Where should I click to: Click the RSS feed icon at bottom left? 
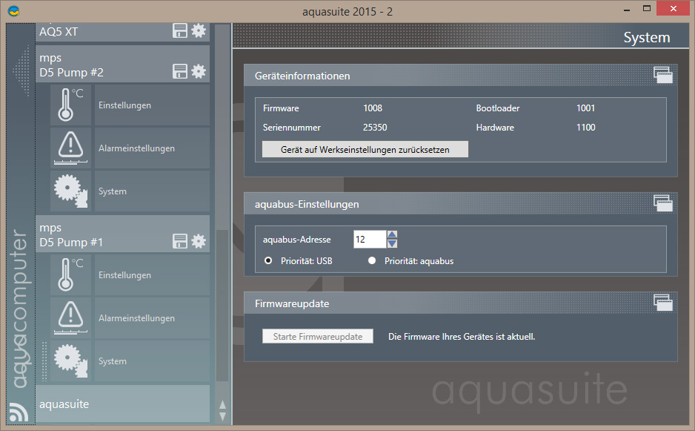[19, 412]
